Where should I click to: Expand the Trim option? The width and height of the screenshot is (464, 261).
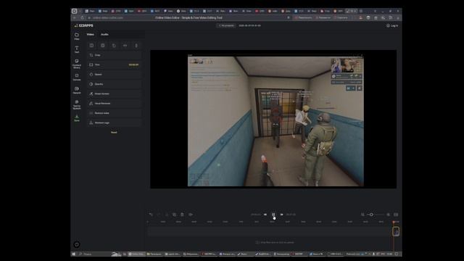pyautogui.click(x=114, y=65)
